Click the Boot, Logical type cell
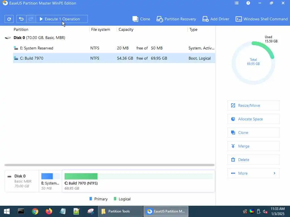Viewport: 290px width, 217px height. [x=200, y=58]
